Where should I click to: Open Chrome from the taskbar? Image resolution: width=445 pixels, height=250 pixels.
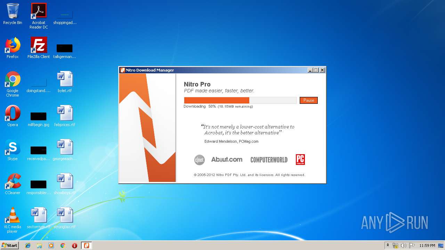point(63,245)
